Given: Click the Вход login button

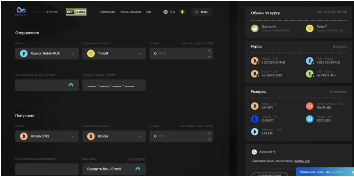Looking at the screenshot, I should 202,12.
